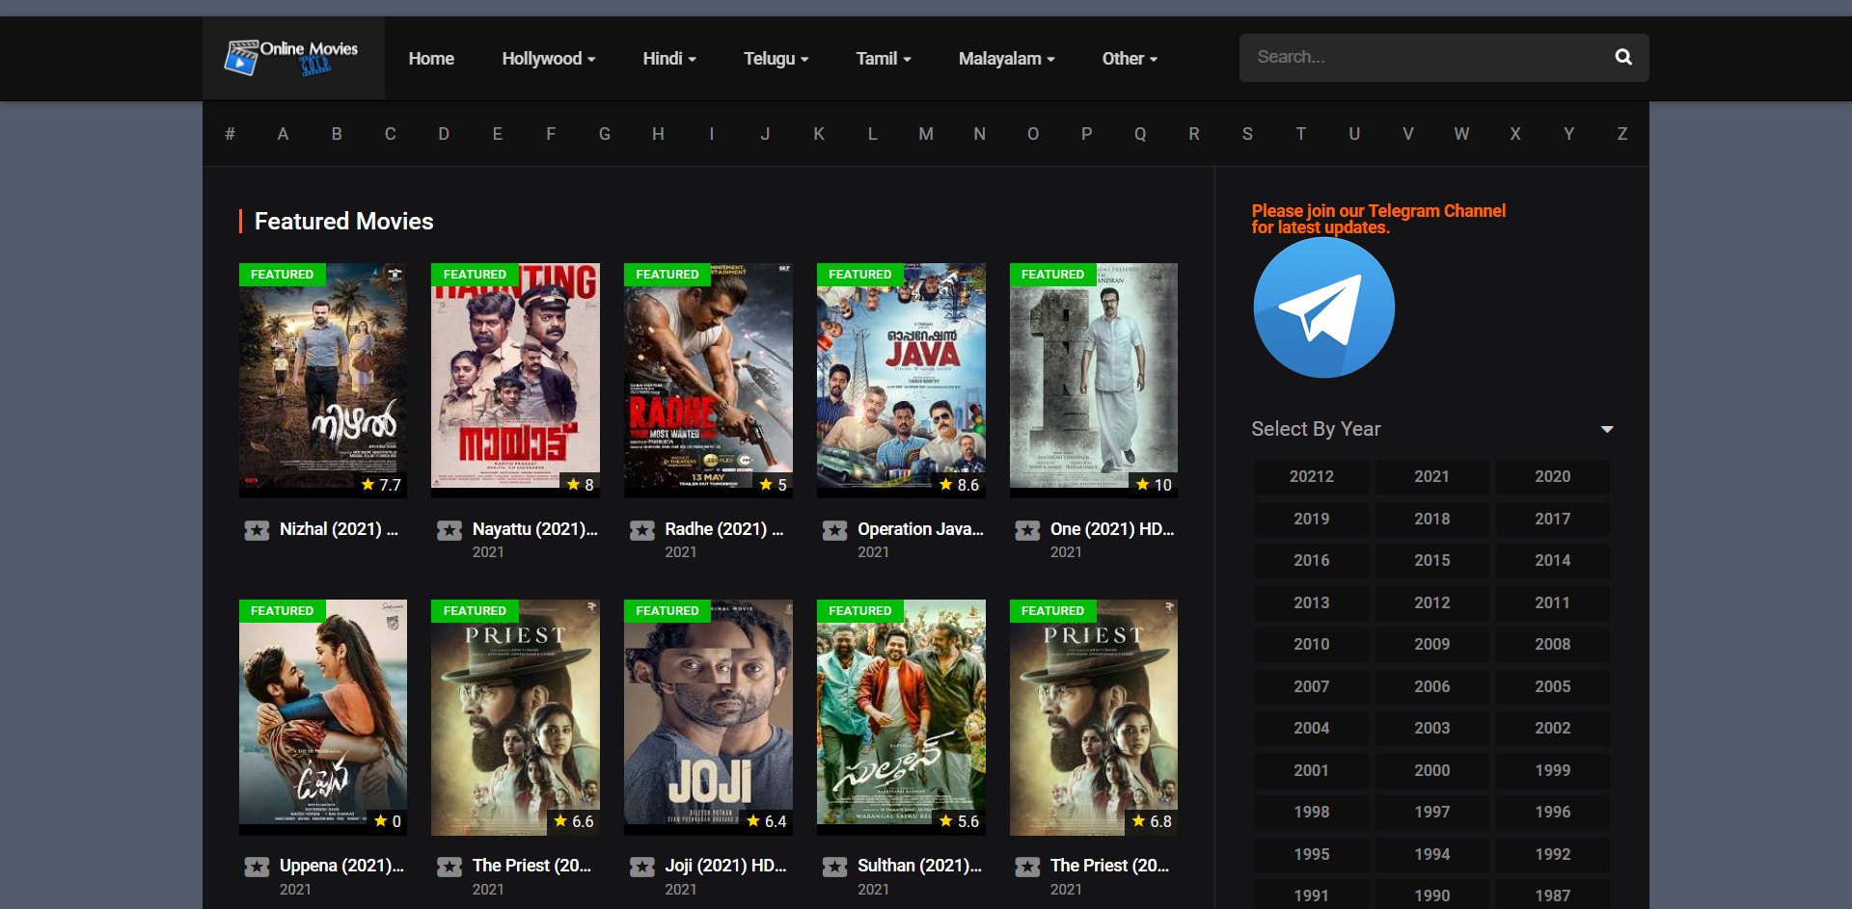
Task: Open the Telegram channel icon
Action: click(x=1323, y=307)
